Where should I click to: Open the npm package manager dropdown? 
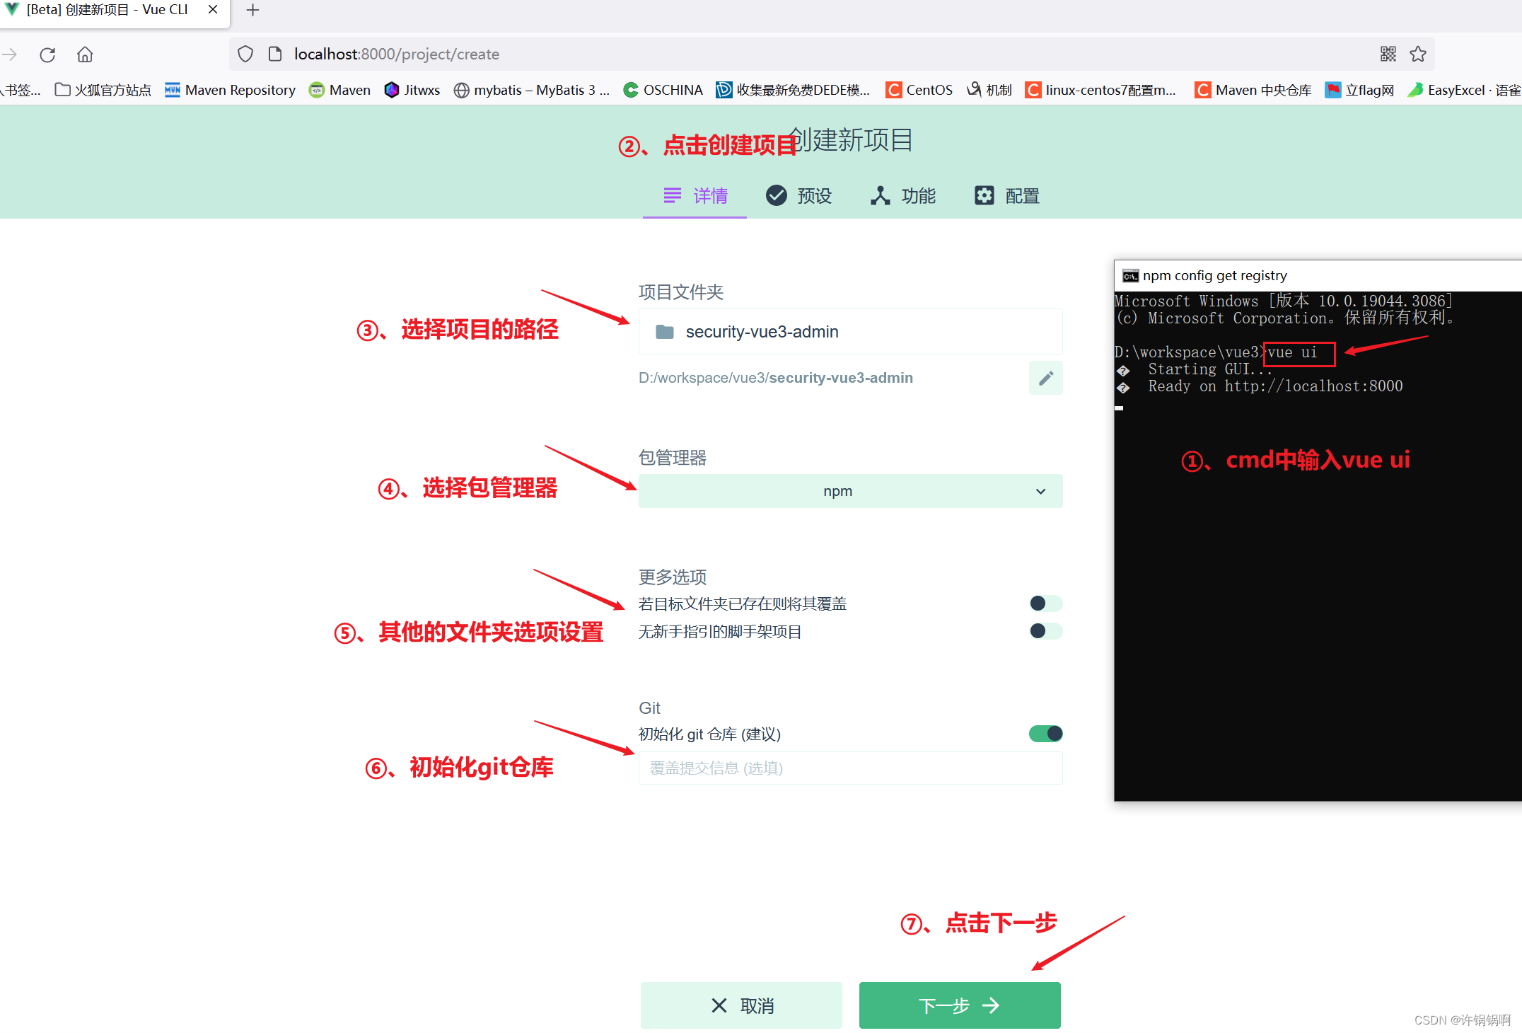(849, 490)
